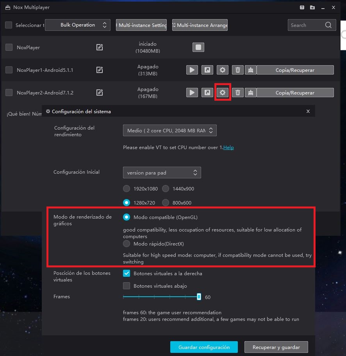Click the 'Apagado (313MB)' status text
Viewport: 346px width, 356px height.
point(148,70)
